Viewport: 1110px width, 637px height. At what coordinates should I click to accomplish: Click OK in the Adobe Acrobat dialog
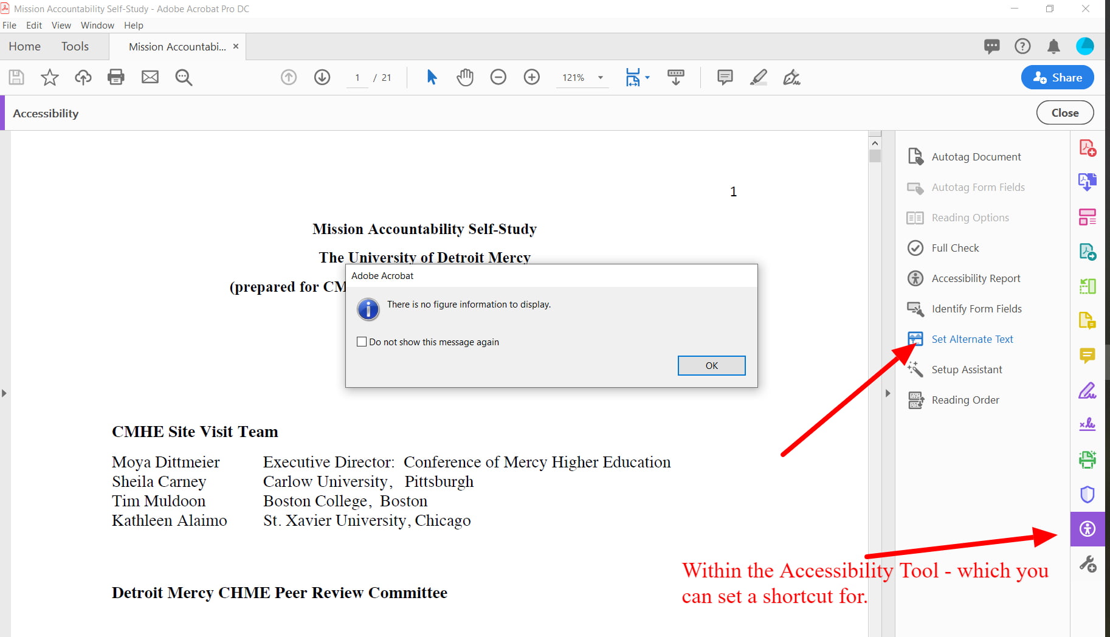coord(712,365)
